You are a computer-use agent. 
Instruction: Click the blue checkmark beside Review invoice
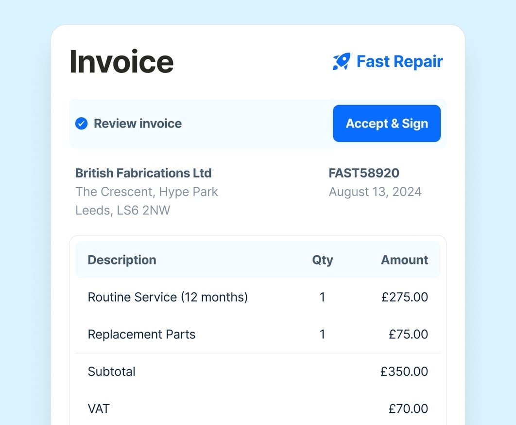point(81,124)
